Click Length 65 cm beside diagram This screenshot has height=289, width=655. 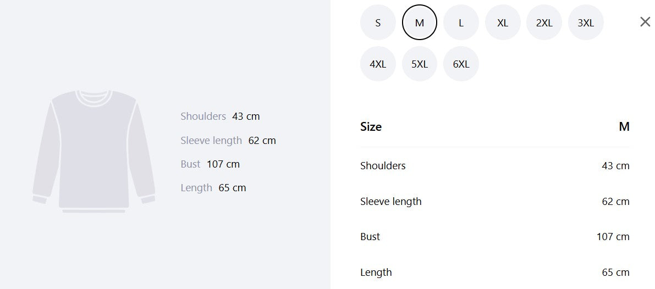click(213, 188)
